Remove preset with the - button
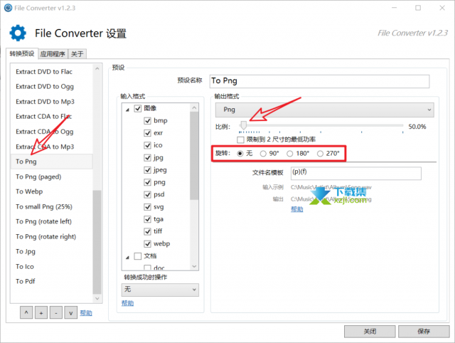The width and height of the screenshot is (455, 343). click(56, 313)
